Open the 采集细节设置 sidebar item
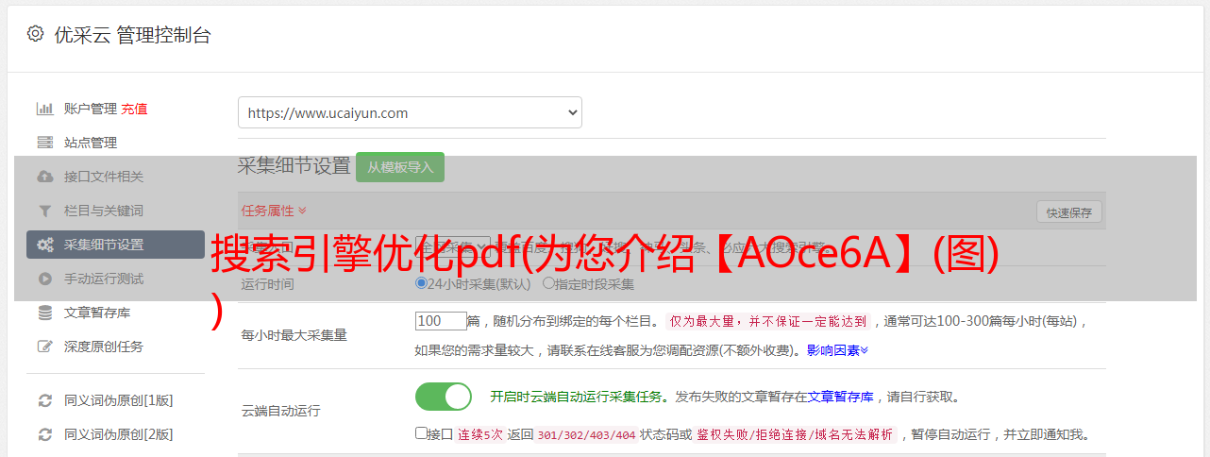This screenshot has width=1210, height=457. (115, 245)
